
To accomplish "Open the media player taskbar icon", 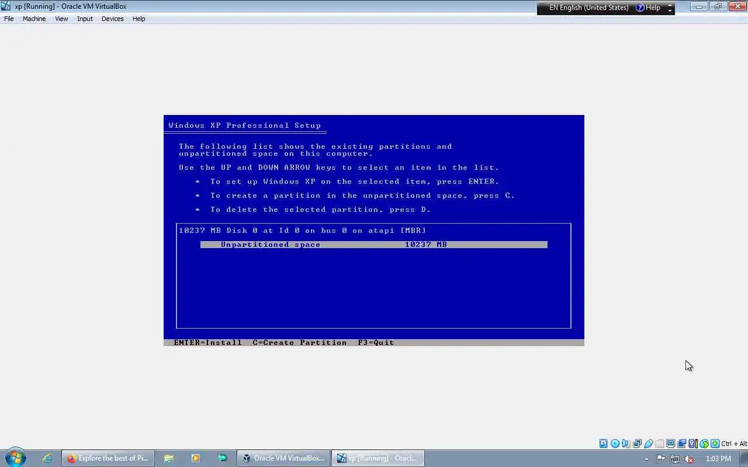I will coord(196,458).
